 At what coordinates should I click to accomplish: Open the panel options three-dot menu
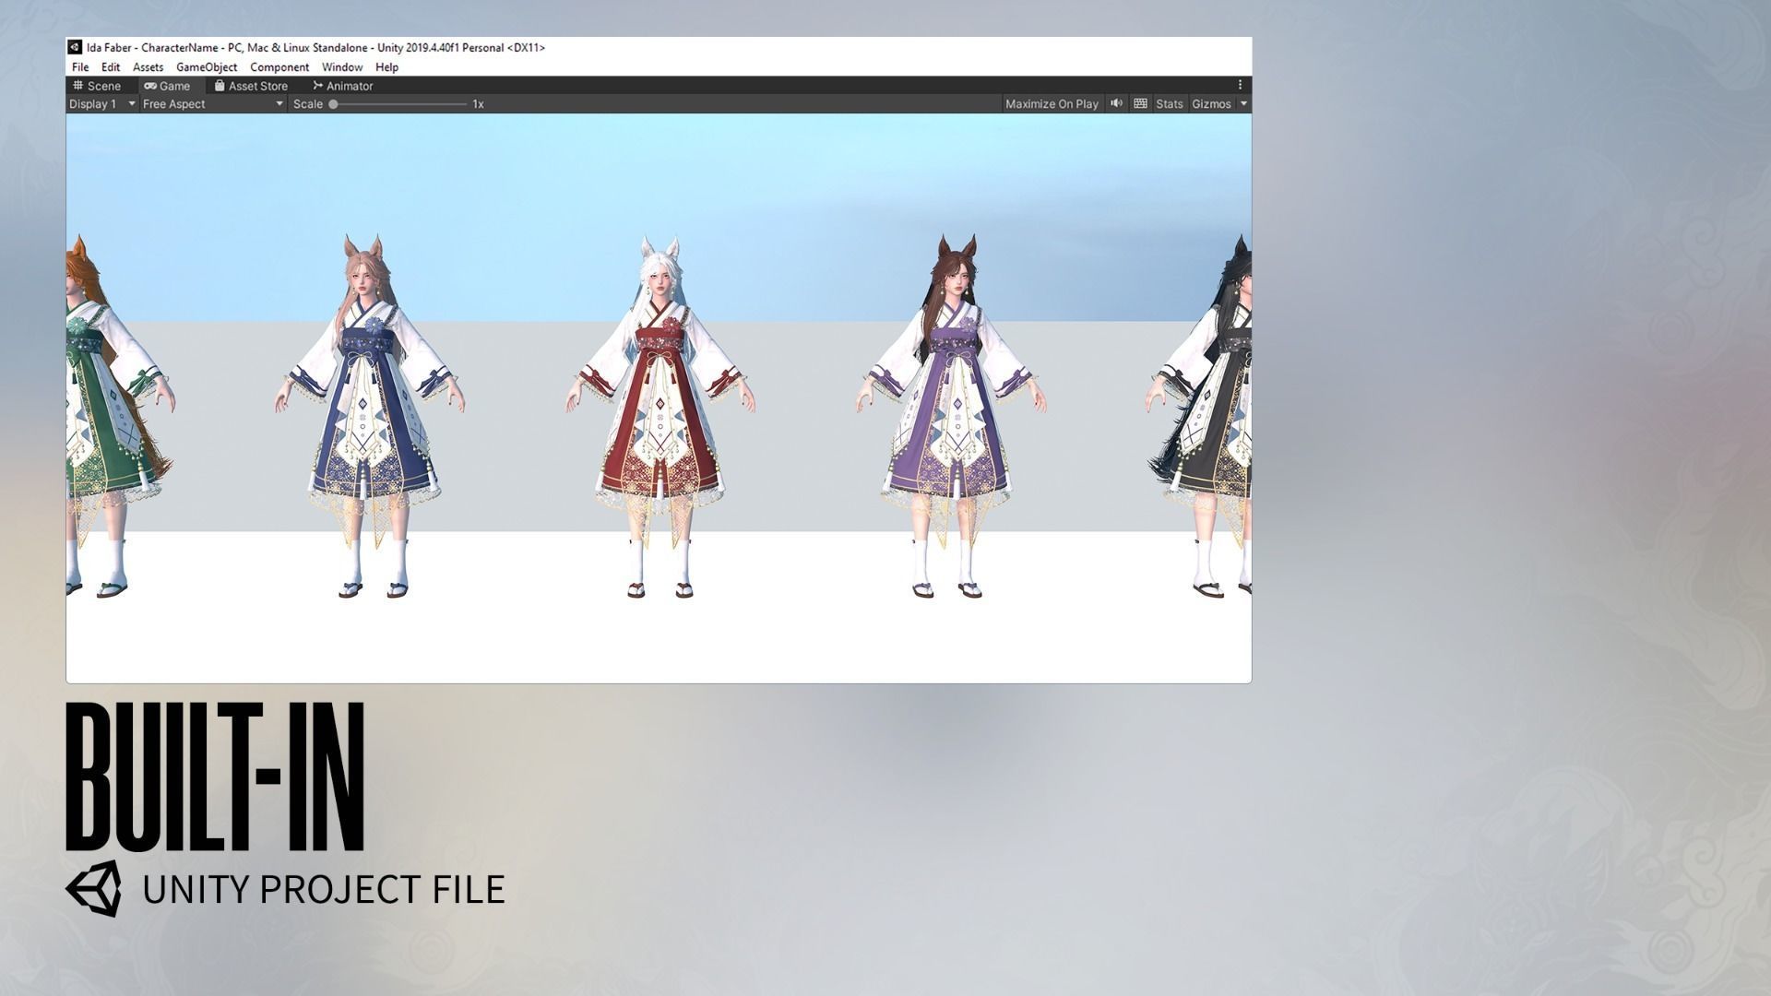click(x=1241, y=86)
